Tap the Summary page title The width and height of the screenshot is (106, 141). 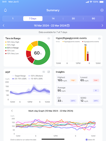tap(53, 10)
